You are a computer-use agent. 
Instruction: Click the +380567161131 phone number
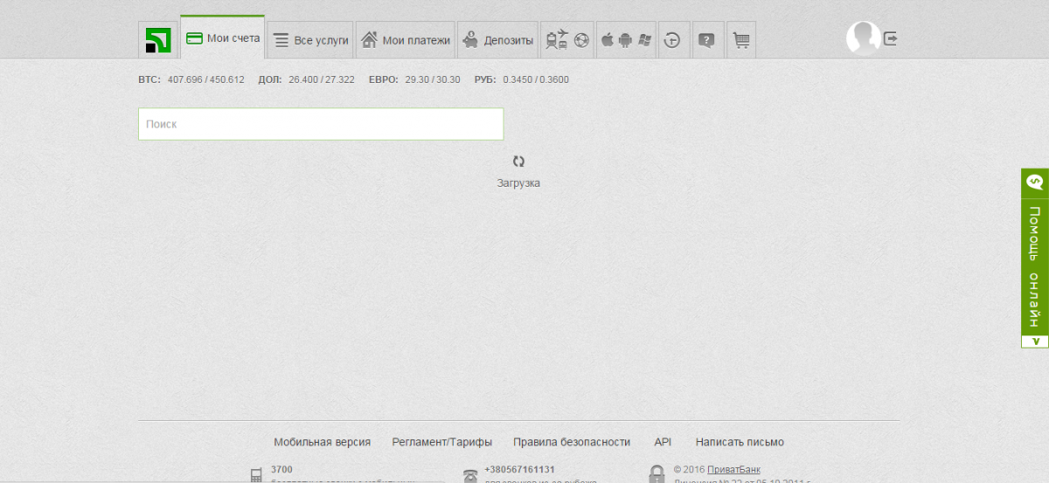click(519, 469)
